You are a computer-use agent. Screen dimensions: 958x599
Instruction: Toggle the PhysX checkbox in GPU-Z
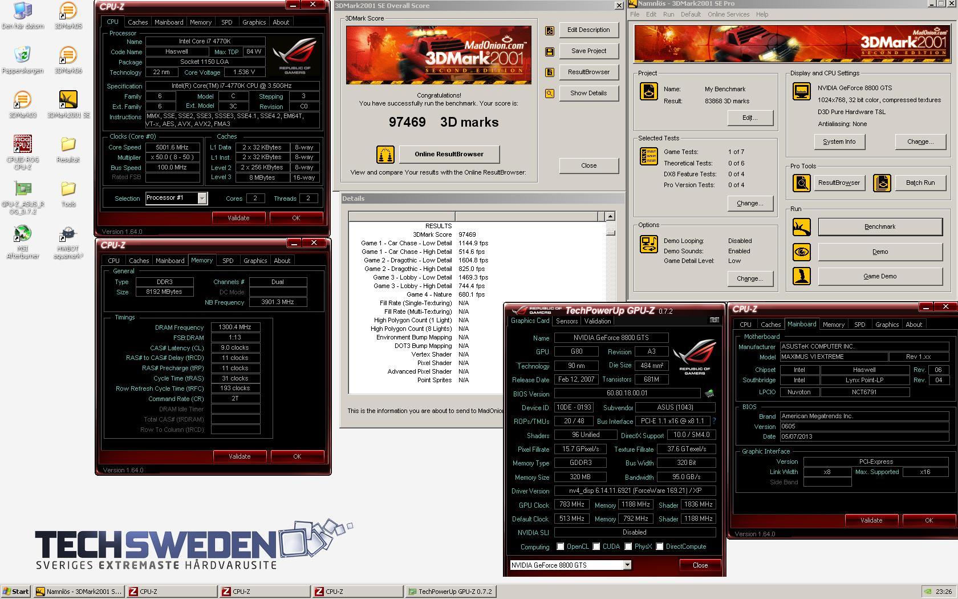pyautogui.click(x=628, y=547)
